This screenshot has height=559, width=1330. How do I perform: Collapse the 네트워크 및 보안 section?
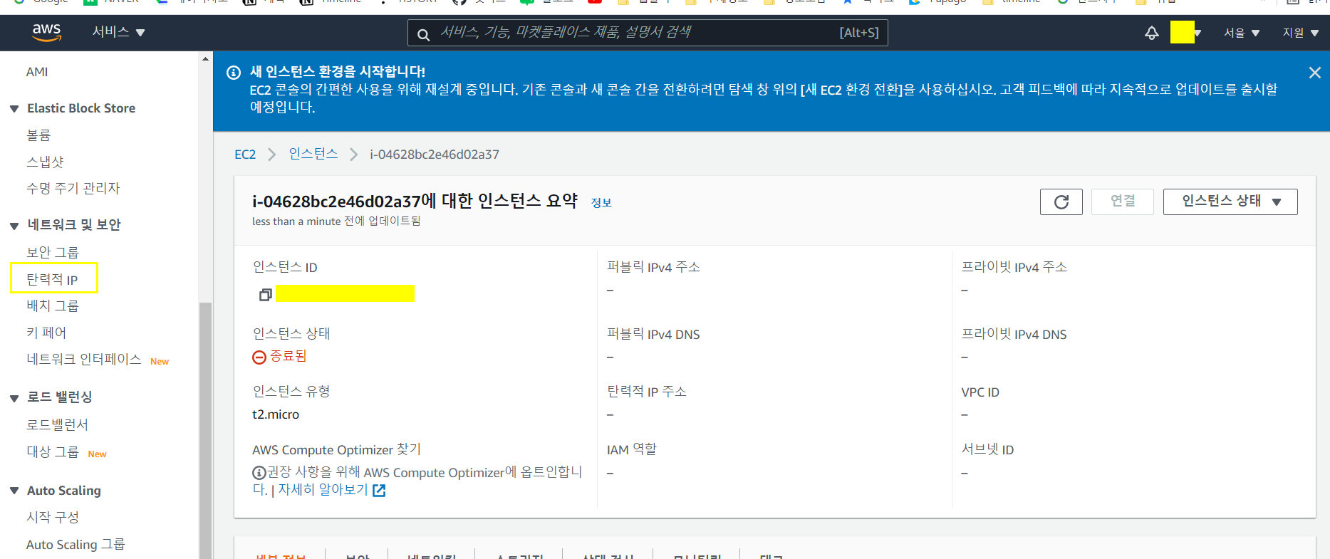[14, 226]
